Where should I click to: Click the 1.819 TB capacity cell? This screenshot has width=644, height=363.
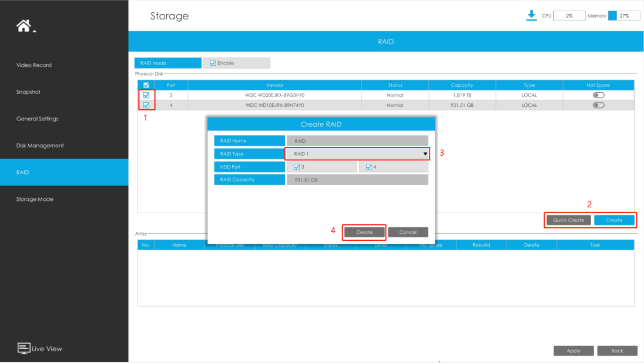pyautogui.click(x=462, y=95)
